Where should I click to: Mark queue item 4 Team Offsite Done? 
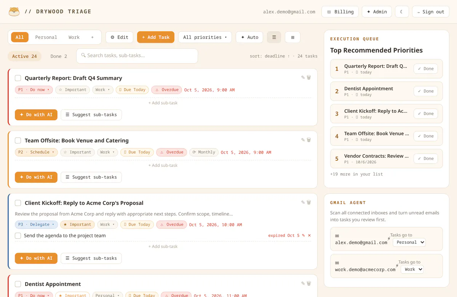click(x=426, y=136)
